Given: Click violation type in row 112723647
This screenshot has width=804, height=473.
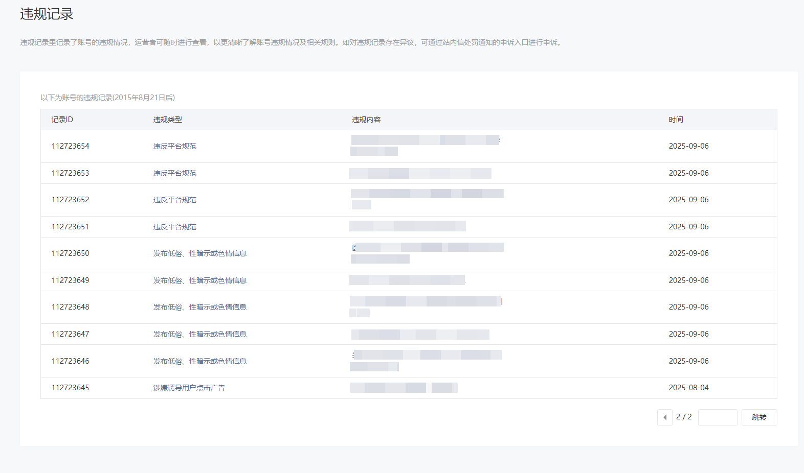Looking at the screenshot, I should click(199, 334).
